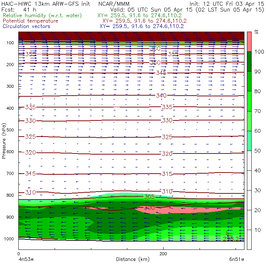
Task: Click the green 80–90% colorbar segment
Action: tap(249, 81)
